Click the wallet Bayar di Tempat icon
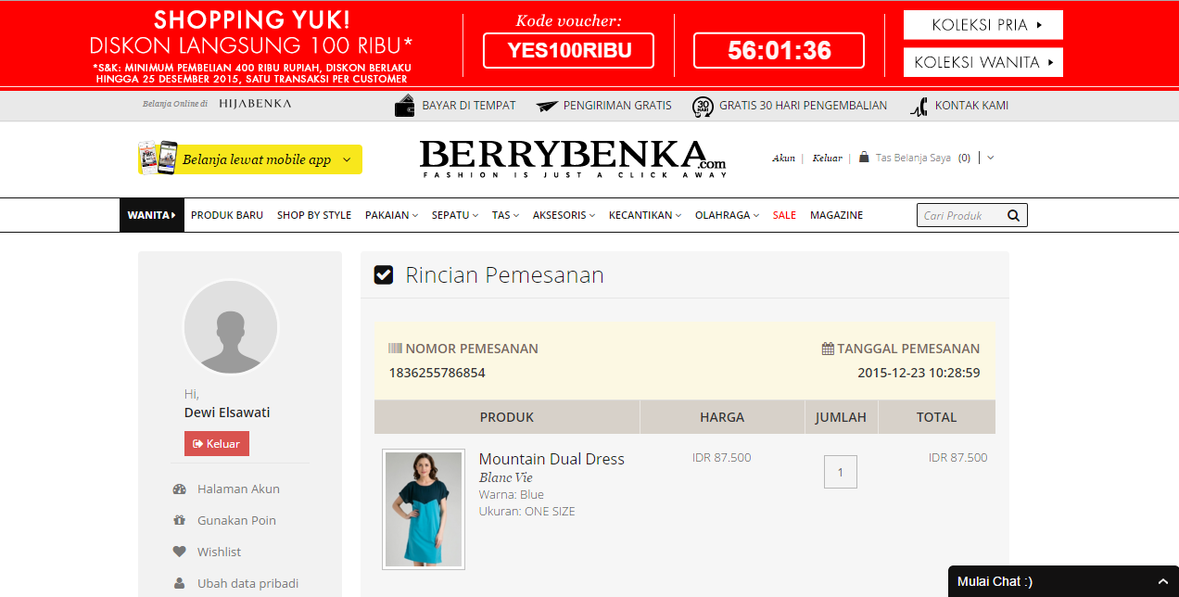Image resolution: width=1179 pixels, height=597 pixels. 404,106
